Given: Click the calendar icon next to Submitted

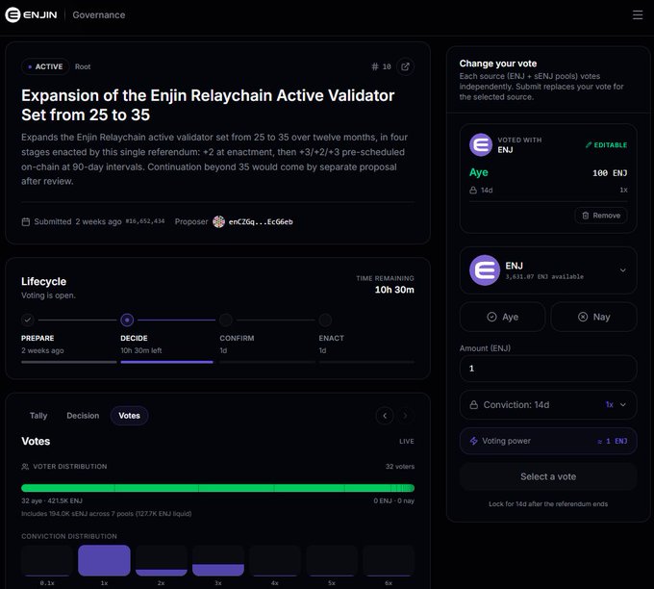Looking at the screenshot, I should click(26, 221).
